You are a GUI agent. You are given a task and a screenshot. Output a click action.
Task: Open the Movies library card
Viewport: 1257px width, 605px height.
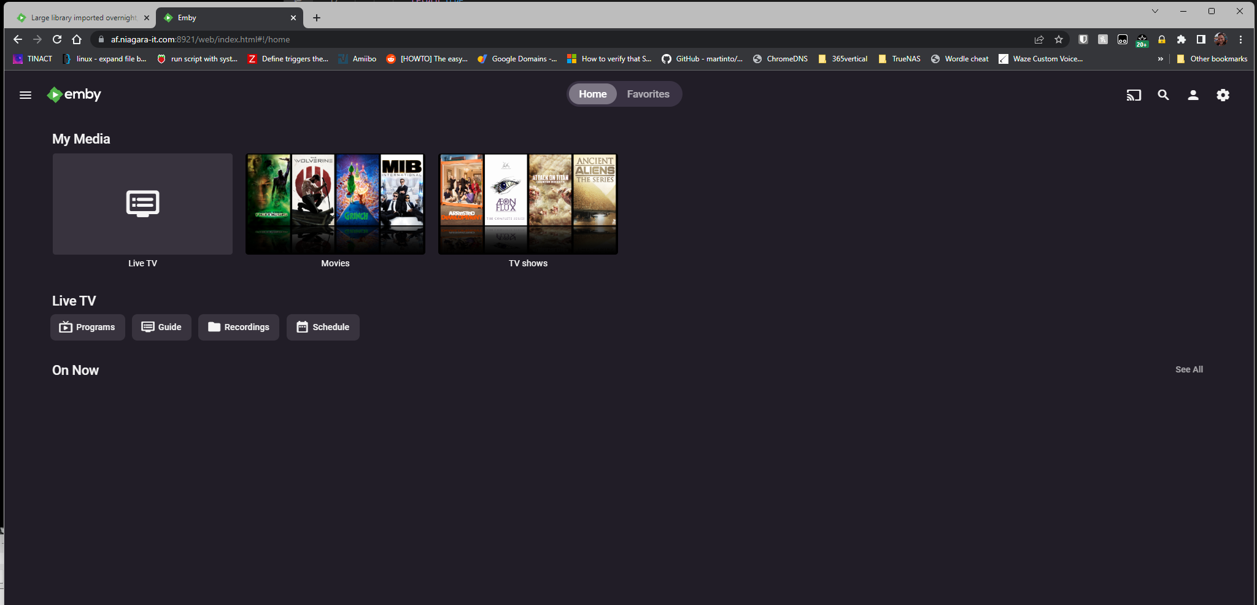(x=335, y=204)
